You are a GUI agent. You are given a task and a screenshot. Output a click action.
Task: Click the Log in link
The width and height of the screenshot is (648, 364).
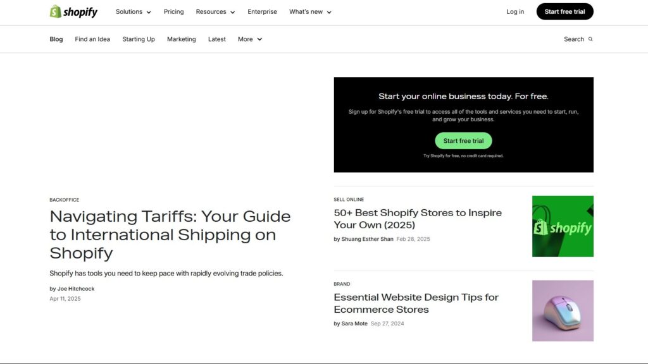(x=515, y=11)
